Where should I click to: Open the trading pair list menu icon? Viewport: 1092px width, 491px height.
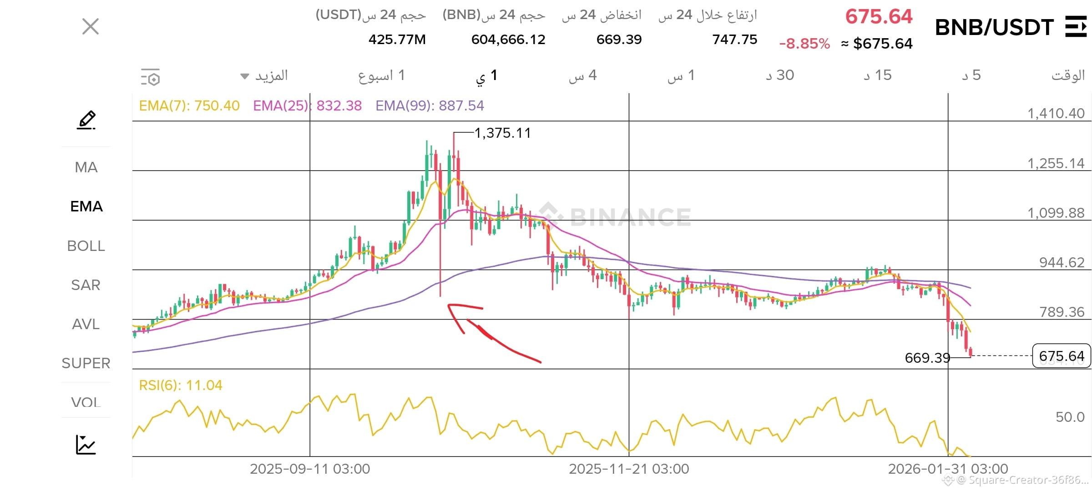[1076, 26]
